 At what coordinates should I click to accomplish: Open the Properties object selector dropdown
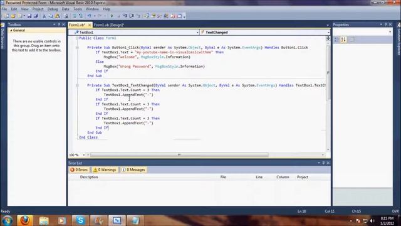(390, 32)
